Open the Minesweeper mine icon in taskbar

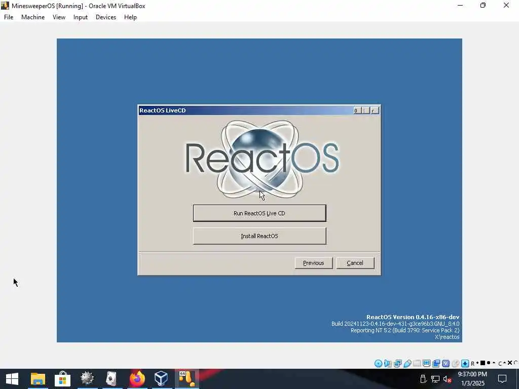click(x=87, y=378)
